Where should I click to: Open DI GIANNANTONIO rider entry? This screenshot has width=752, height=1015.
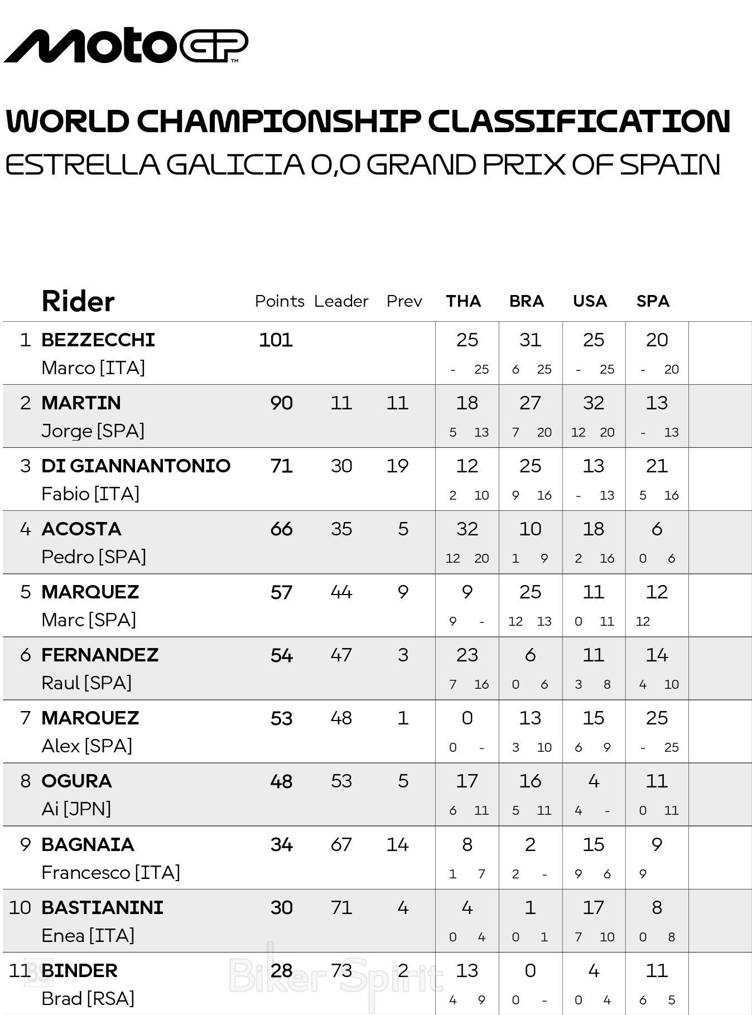click(x=136, y=466)
